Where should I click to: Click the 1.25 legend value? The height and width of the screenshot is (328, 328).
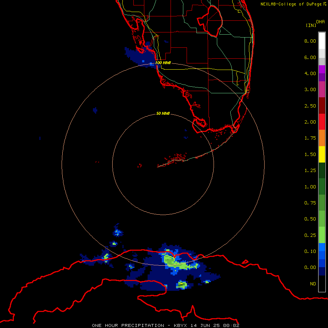click(x=310, y=171)
